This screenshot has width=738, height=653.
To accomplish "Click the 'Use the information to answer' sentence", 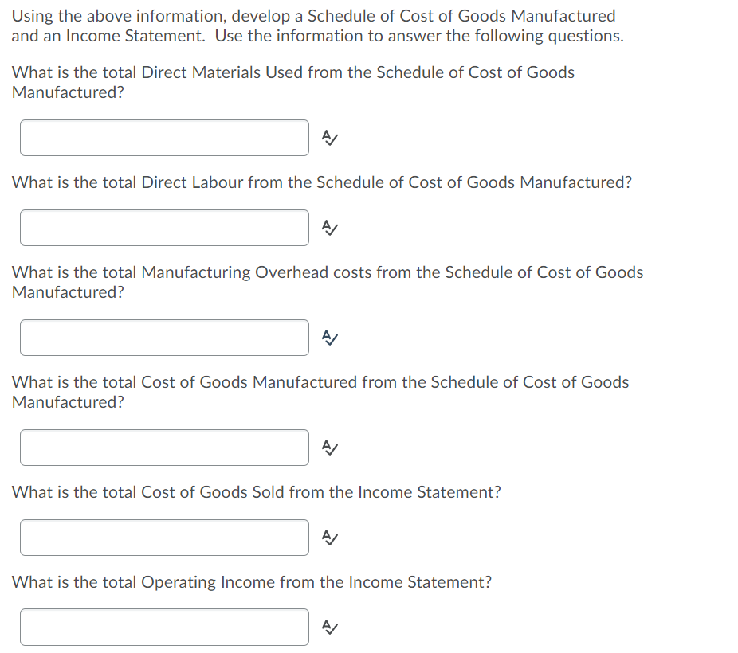I will 419,36.
